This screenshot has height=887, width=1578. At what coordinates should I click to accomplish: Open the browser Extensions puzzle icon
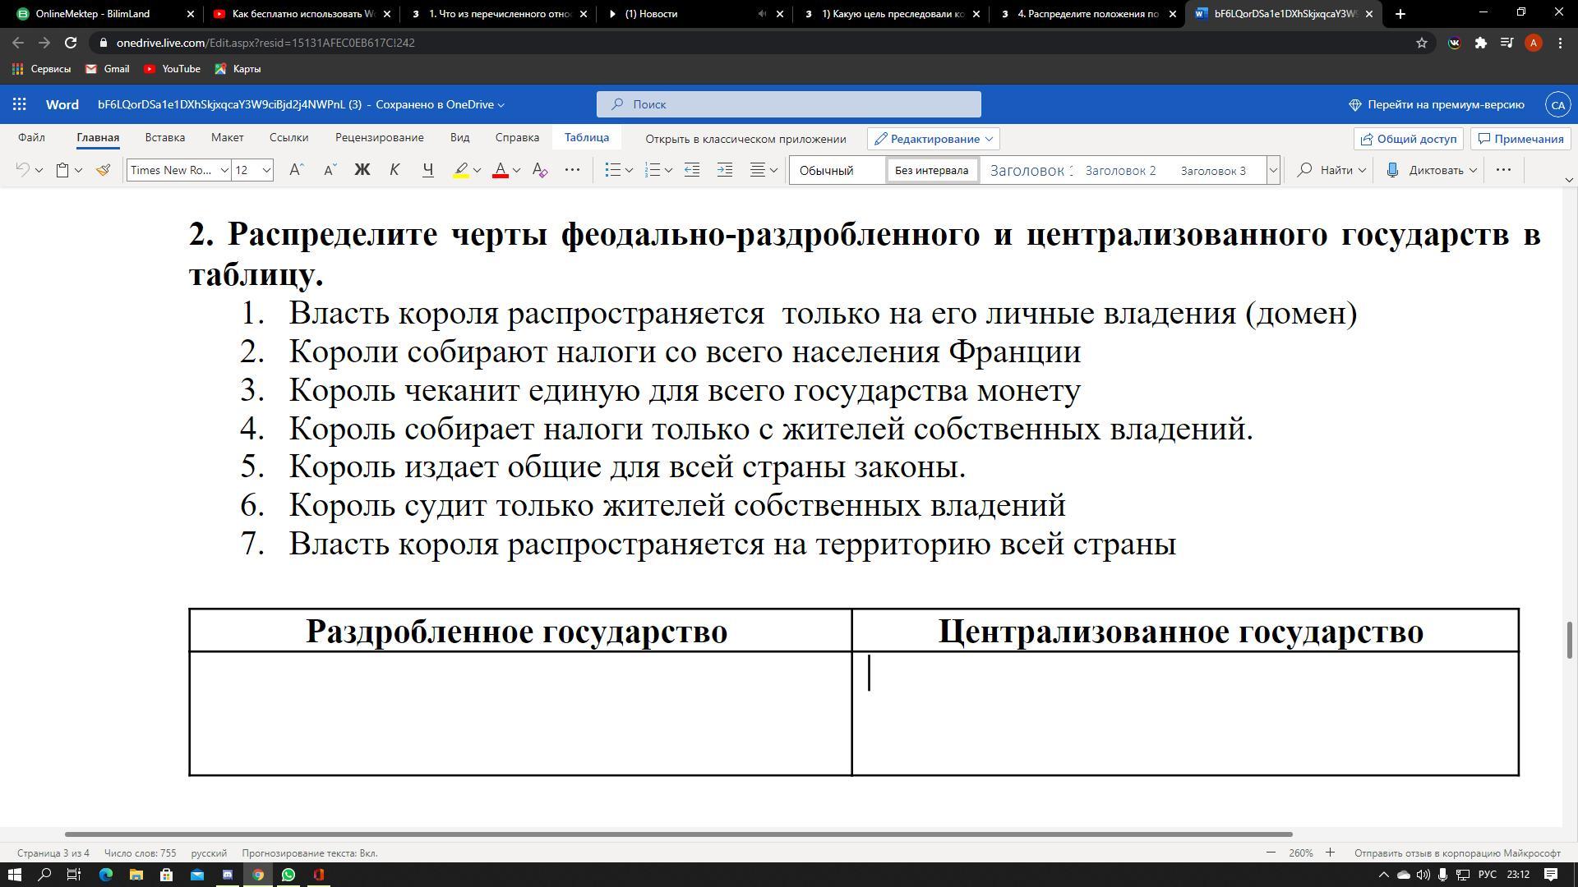pyautogui.click(x=1480, y=43)
